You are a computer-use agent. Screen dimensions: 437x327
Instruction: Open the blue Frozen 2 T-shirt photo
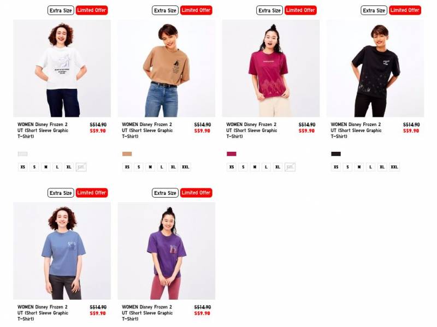click(x=62, y=251)
